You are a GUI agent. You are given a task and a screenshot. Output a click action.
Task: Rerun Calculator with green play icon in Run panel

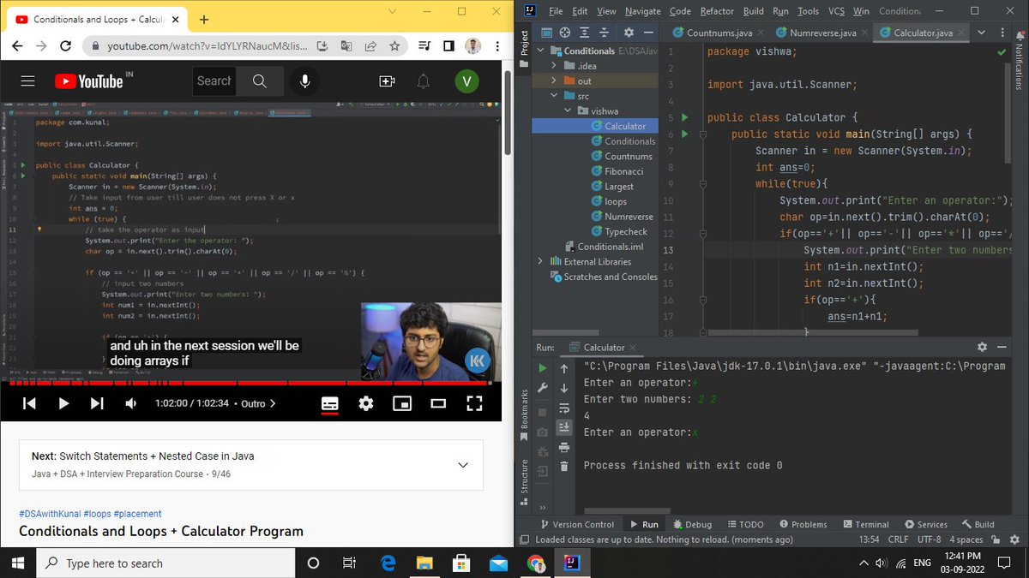coord(542,368)
